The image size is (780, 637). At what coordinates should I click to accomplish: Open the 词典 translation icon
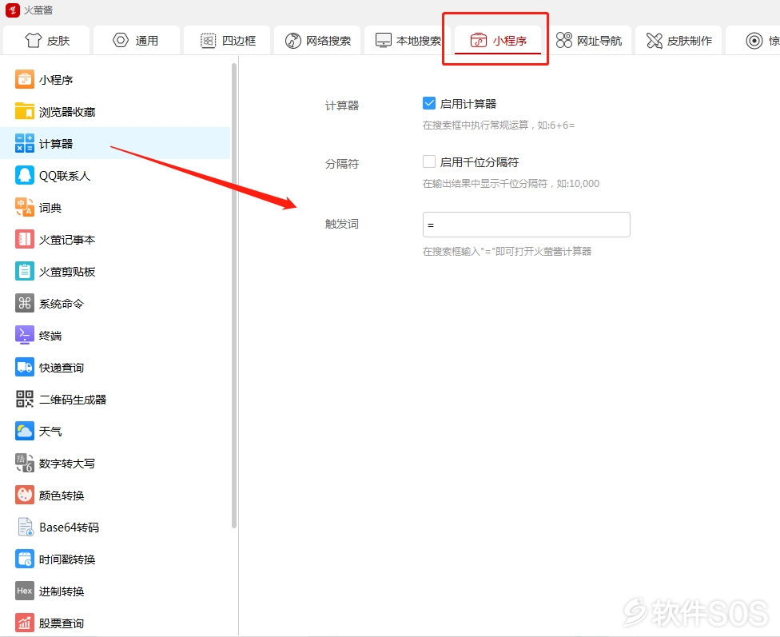point(24,208)
